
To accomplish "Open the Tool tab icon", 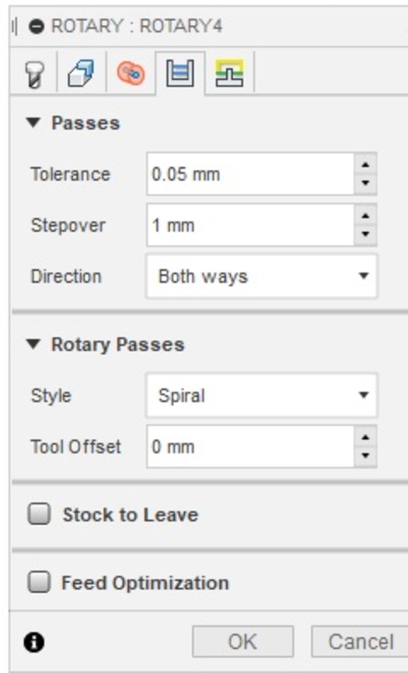I will (34, 74).
